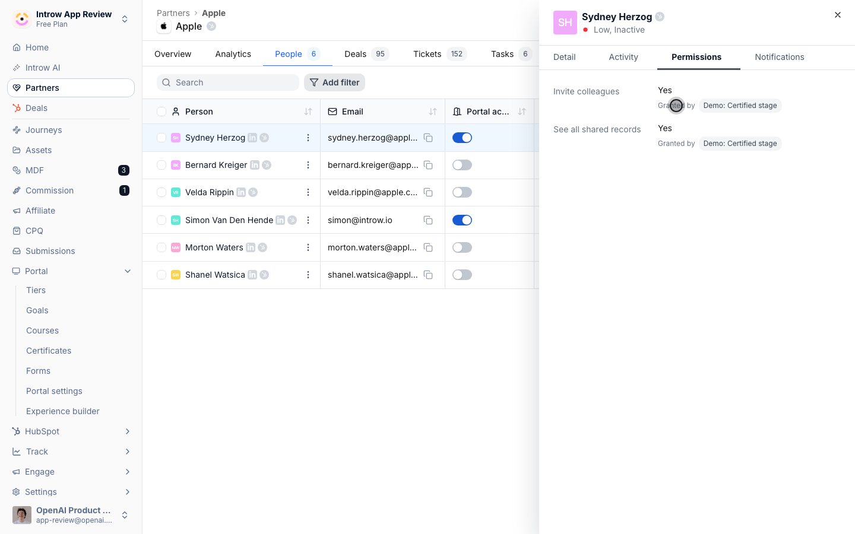The height and width of the screenshot is (534, 855).
Task: Open the Notifications tab in side panel
Action: [x=780, y=57]
